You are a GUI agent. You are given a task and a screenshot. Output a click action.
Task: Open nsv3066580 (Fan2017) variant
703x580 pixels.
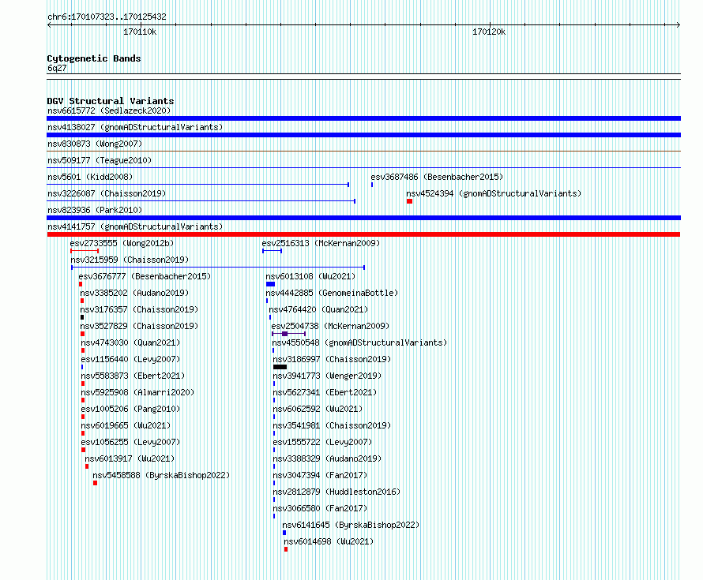pos(320,508)
